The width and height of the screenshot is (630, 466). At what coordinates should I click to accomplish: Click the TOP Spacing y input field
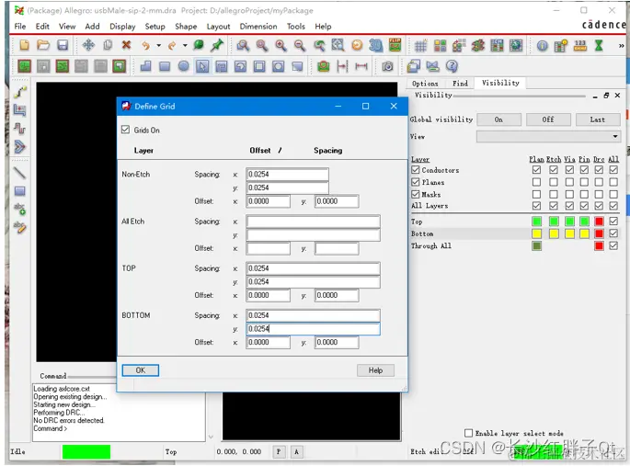313,282
